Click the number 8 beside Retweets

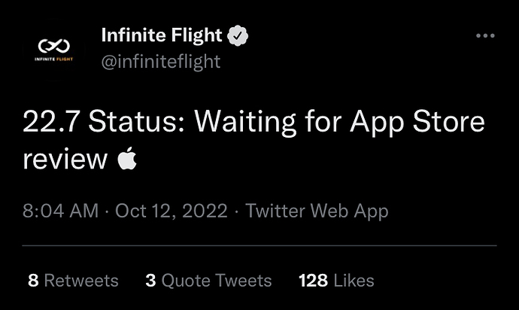[x=33, y=281]
